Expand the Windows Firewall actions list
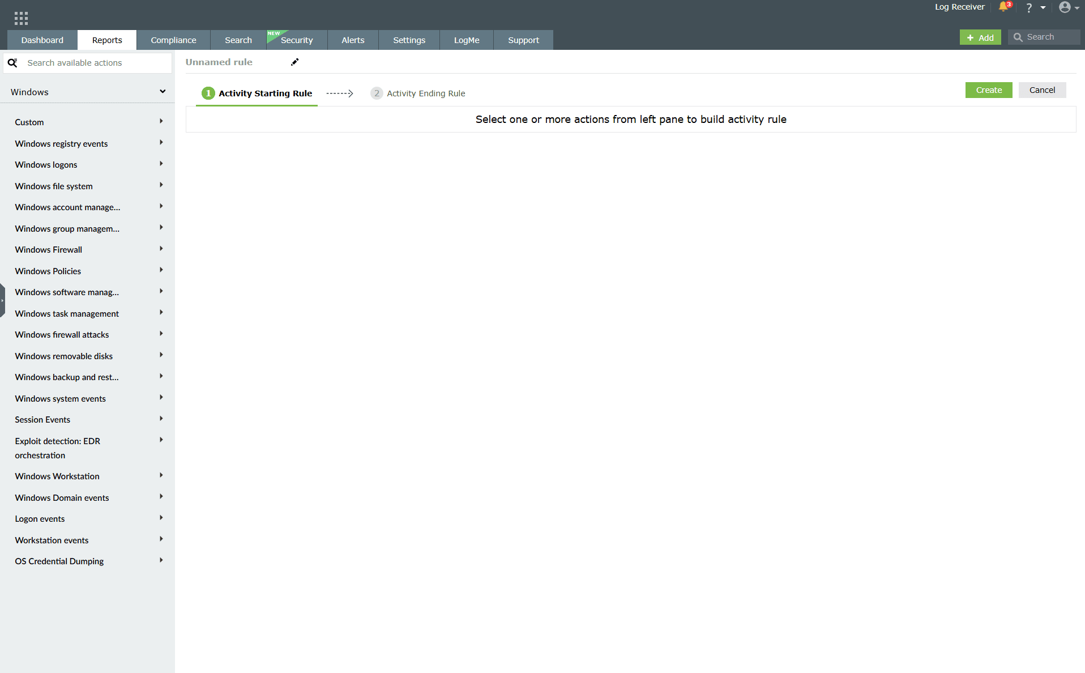 [x=161, y=249]
